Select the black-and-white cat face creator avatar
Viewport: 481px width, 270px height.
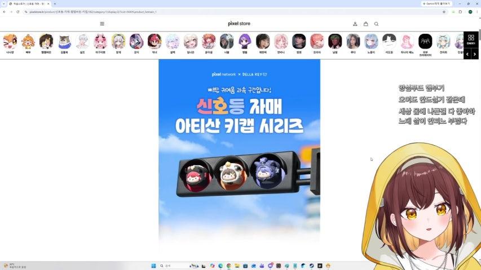389,41
